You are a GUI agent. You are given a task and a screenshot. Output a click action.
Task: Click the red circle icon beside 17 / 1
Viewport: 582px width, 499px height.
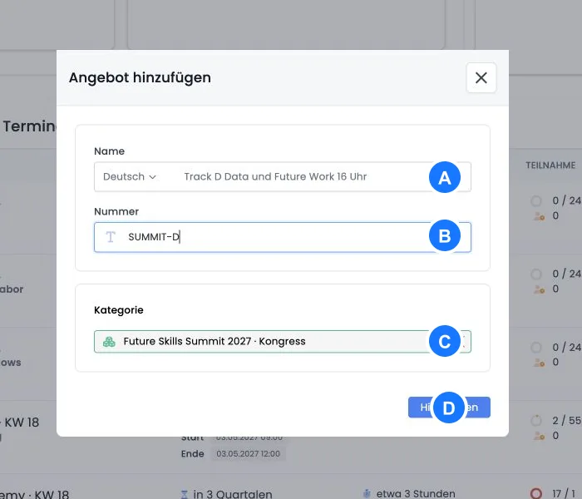coord(536,493)
